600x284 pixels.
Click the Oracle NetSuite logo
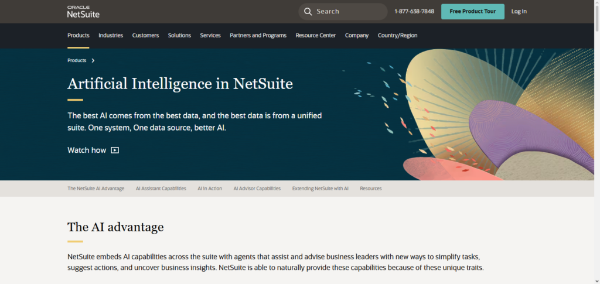click(83, 12)
